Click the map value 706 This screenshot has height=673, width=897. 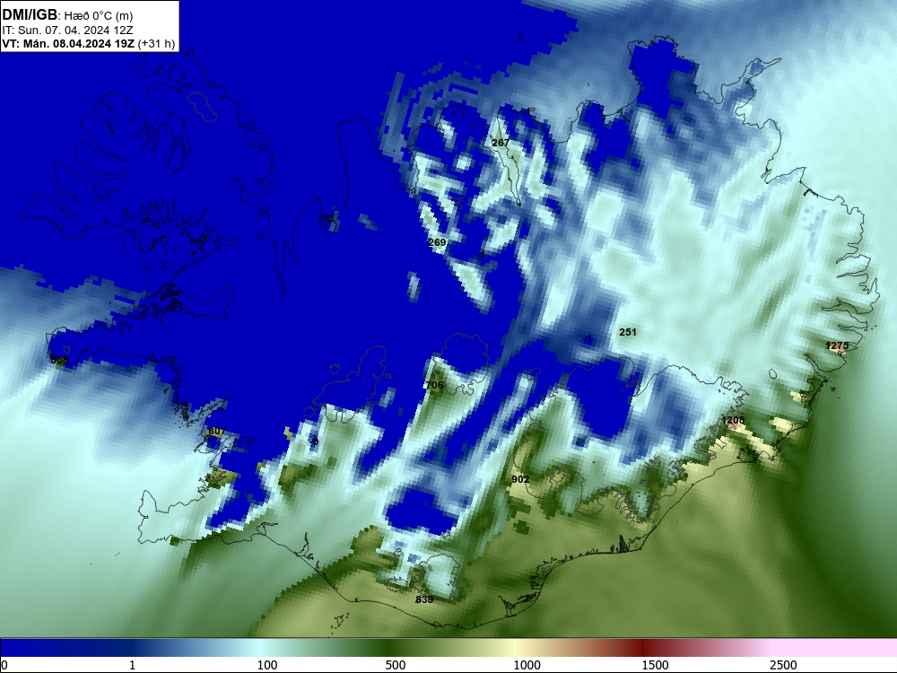click(x=435, y=385)
